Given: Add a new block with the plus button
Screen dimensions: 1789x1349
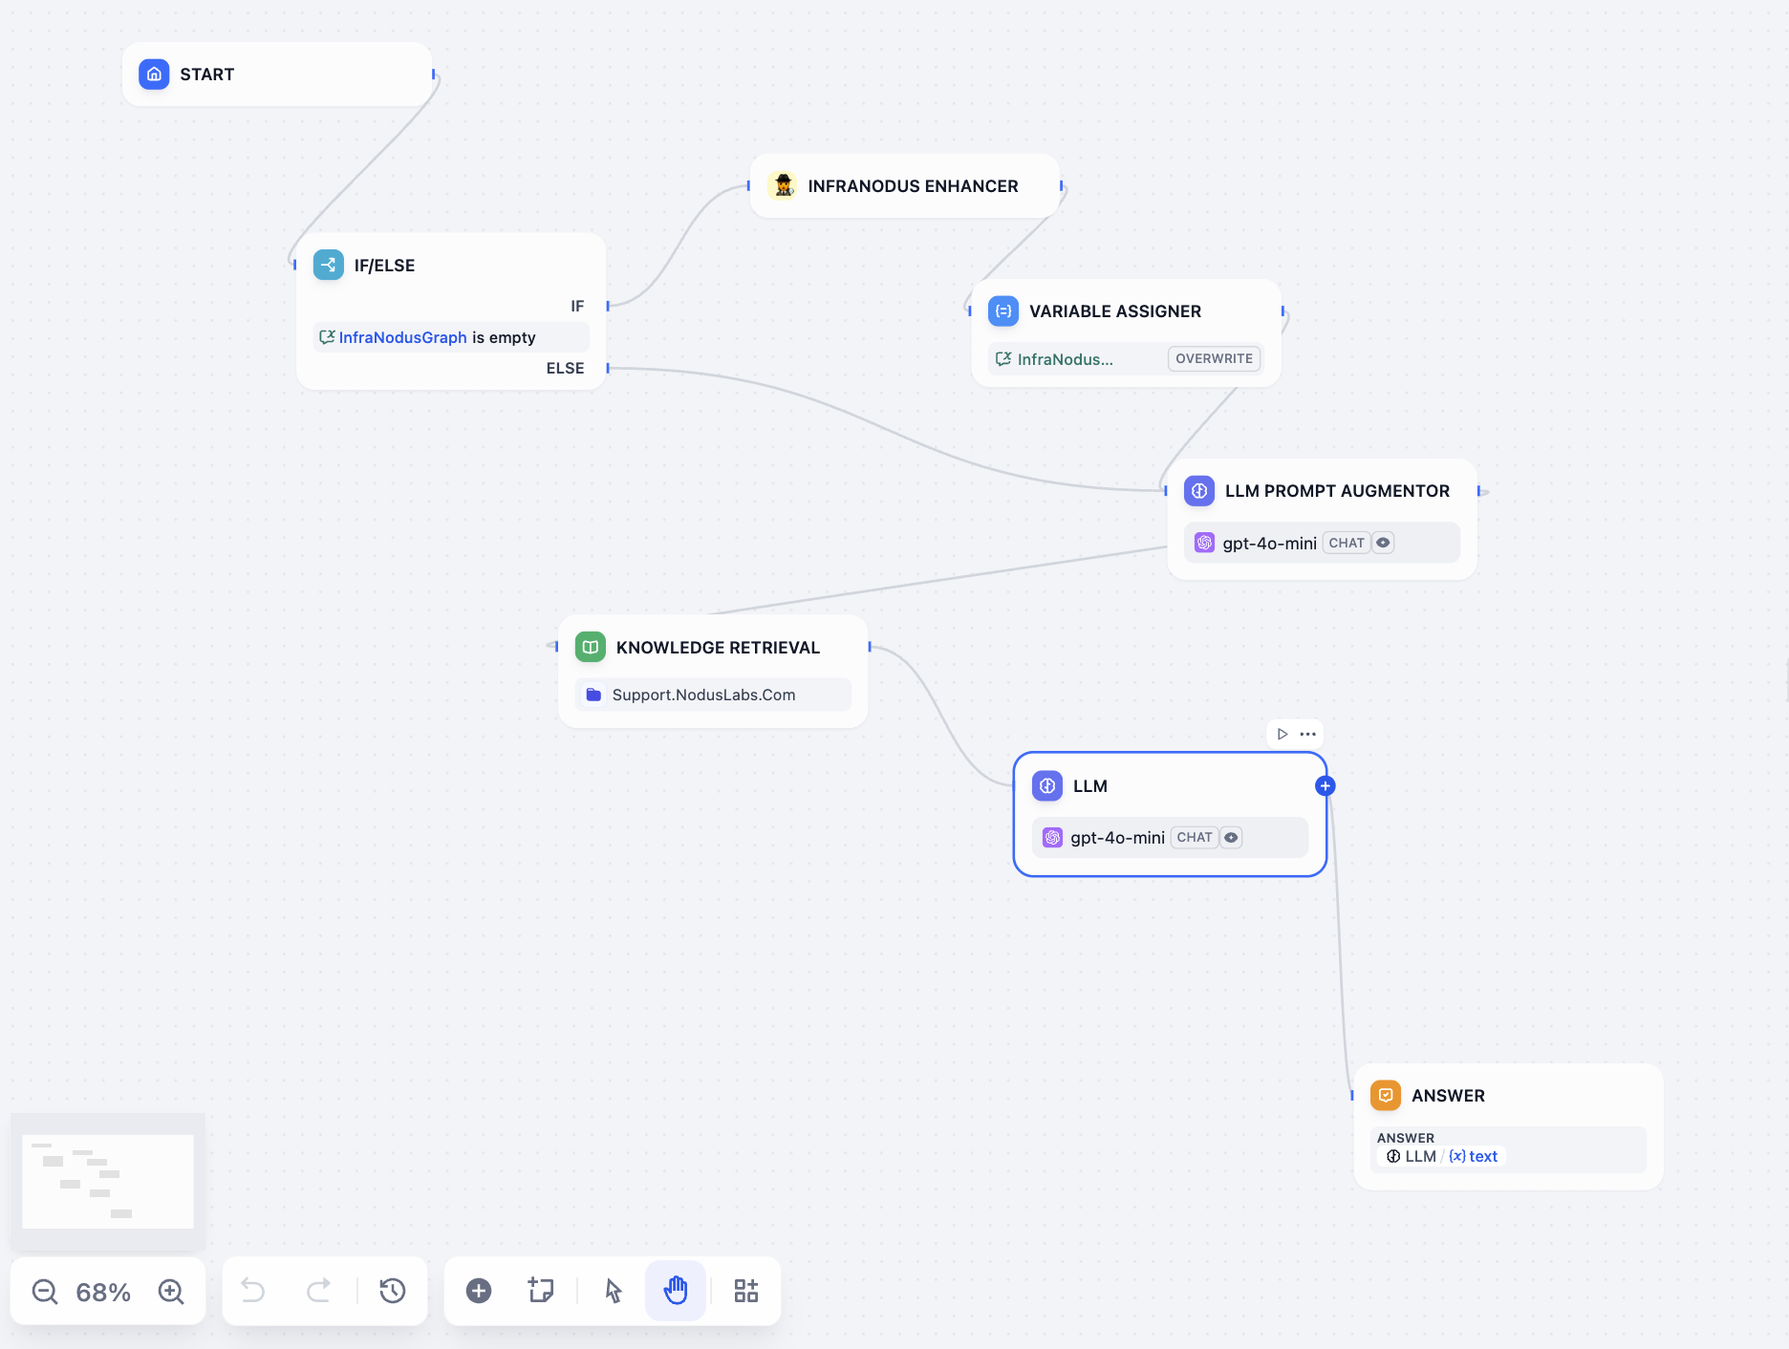Looking at the screenshot, I should click(479, 1291).
